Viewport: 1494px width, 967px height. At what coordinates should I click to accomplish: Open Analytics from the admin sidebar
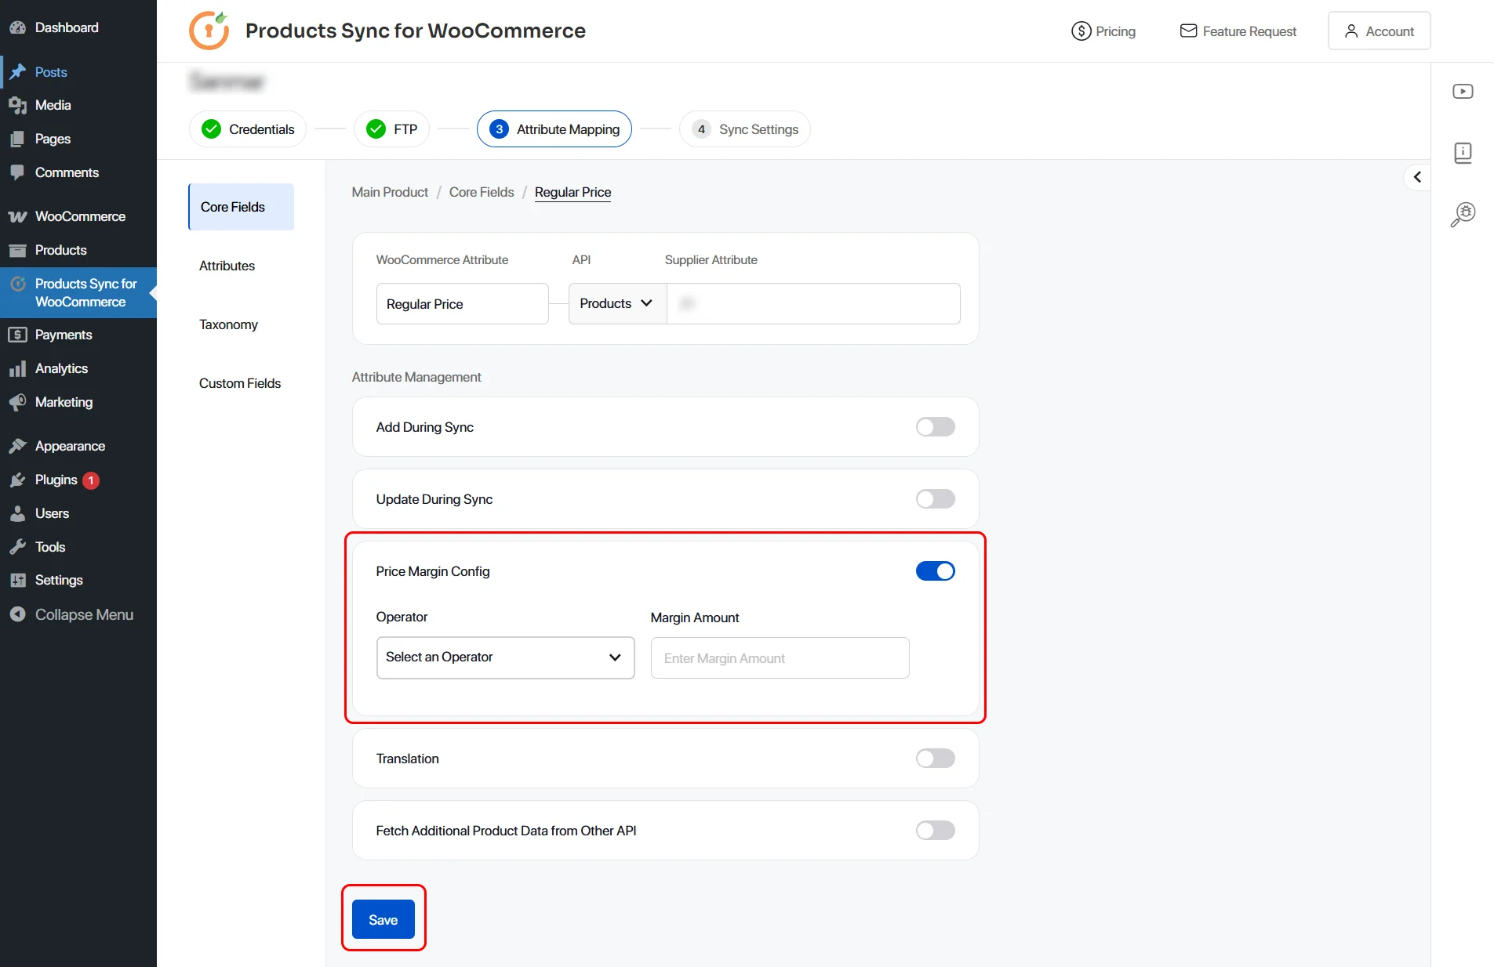tap(61, 368)
